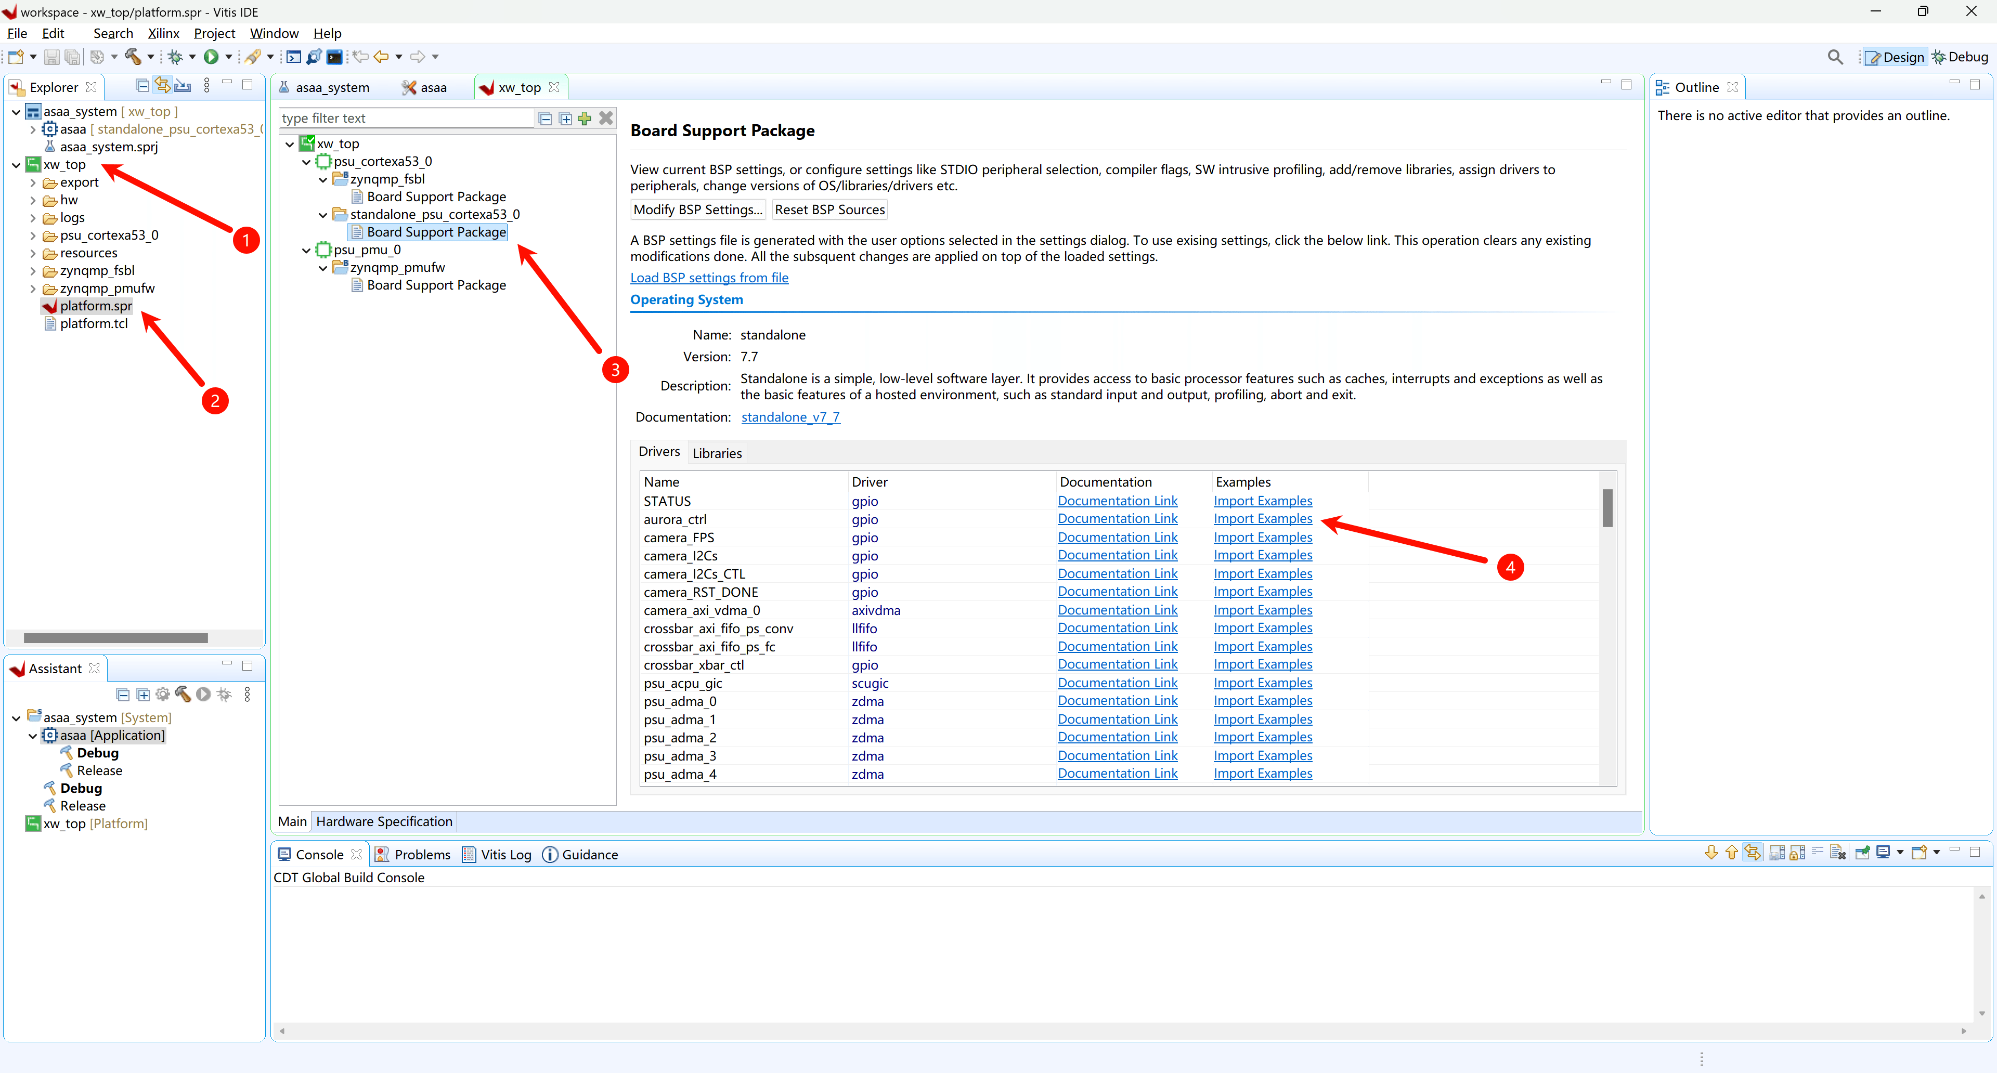Screen dimensions: 1997x1073
Task: Click the Build hammer icon in main toolbar
Action: (133, 57)
